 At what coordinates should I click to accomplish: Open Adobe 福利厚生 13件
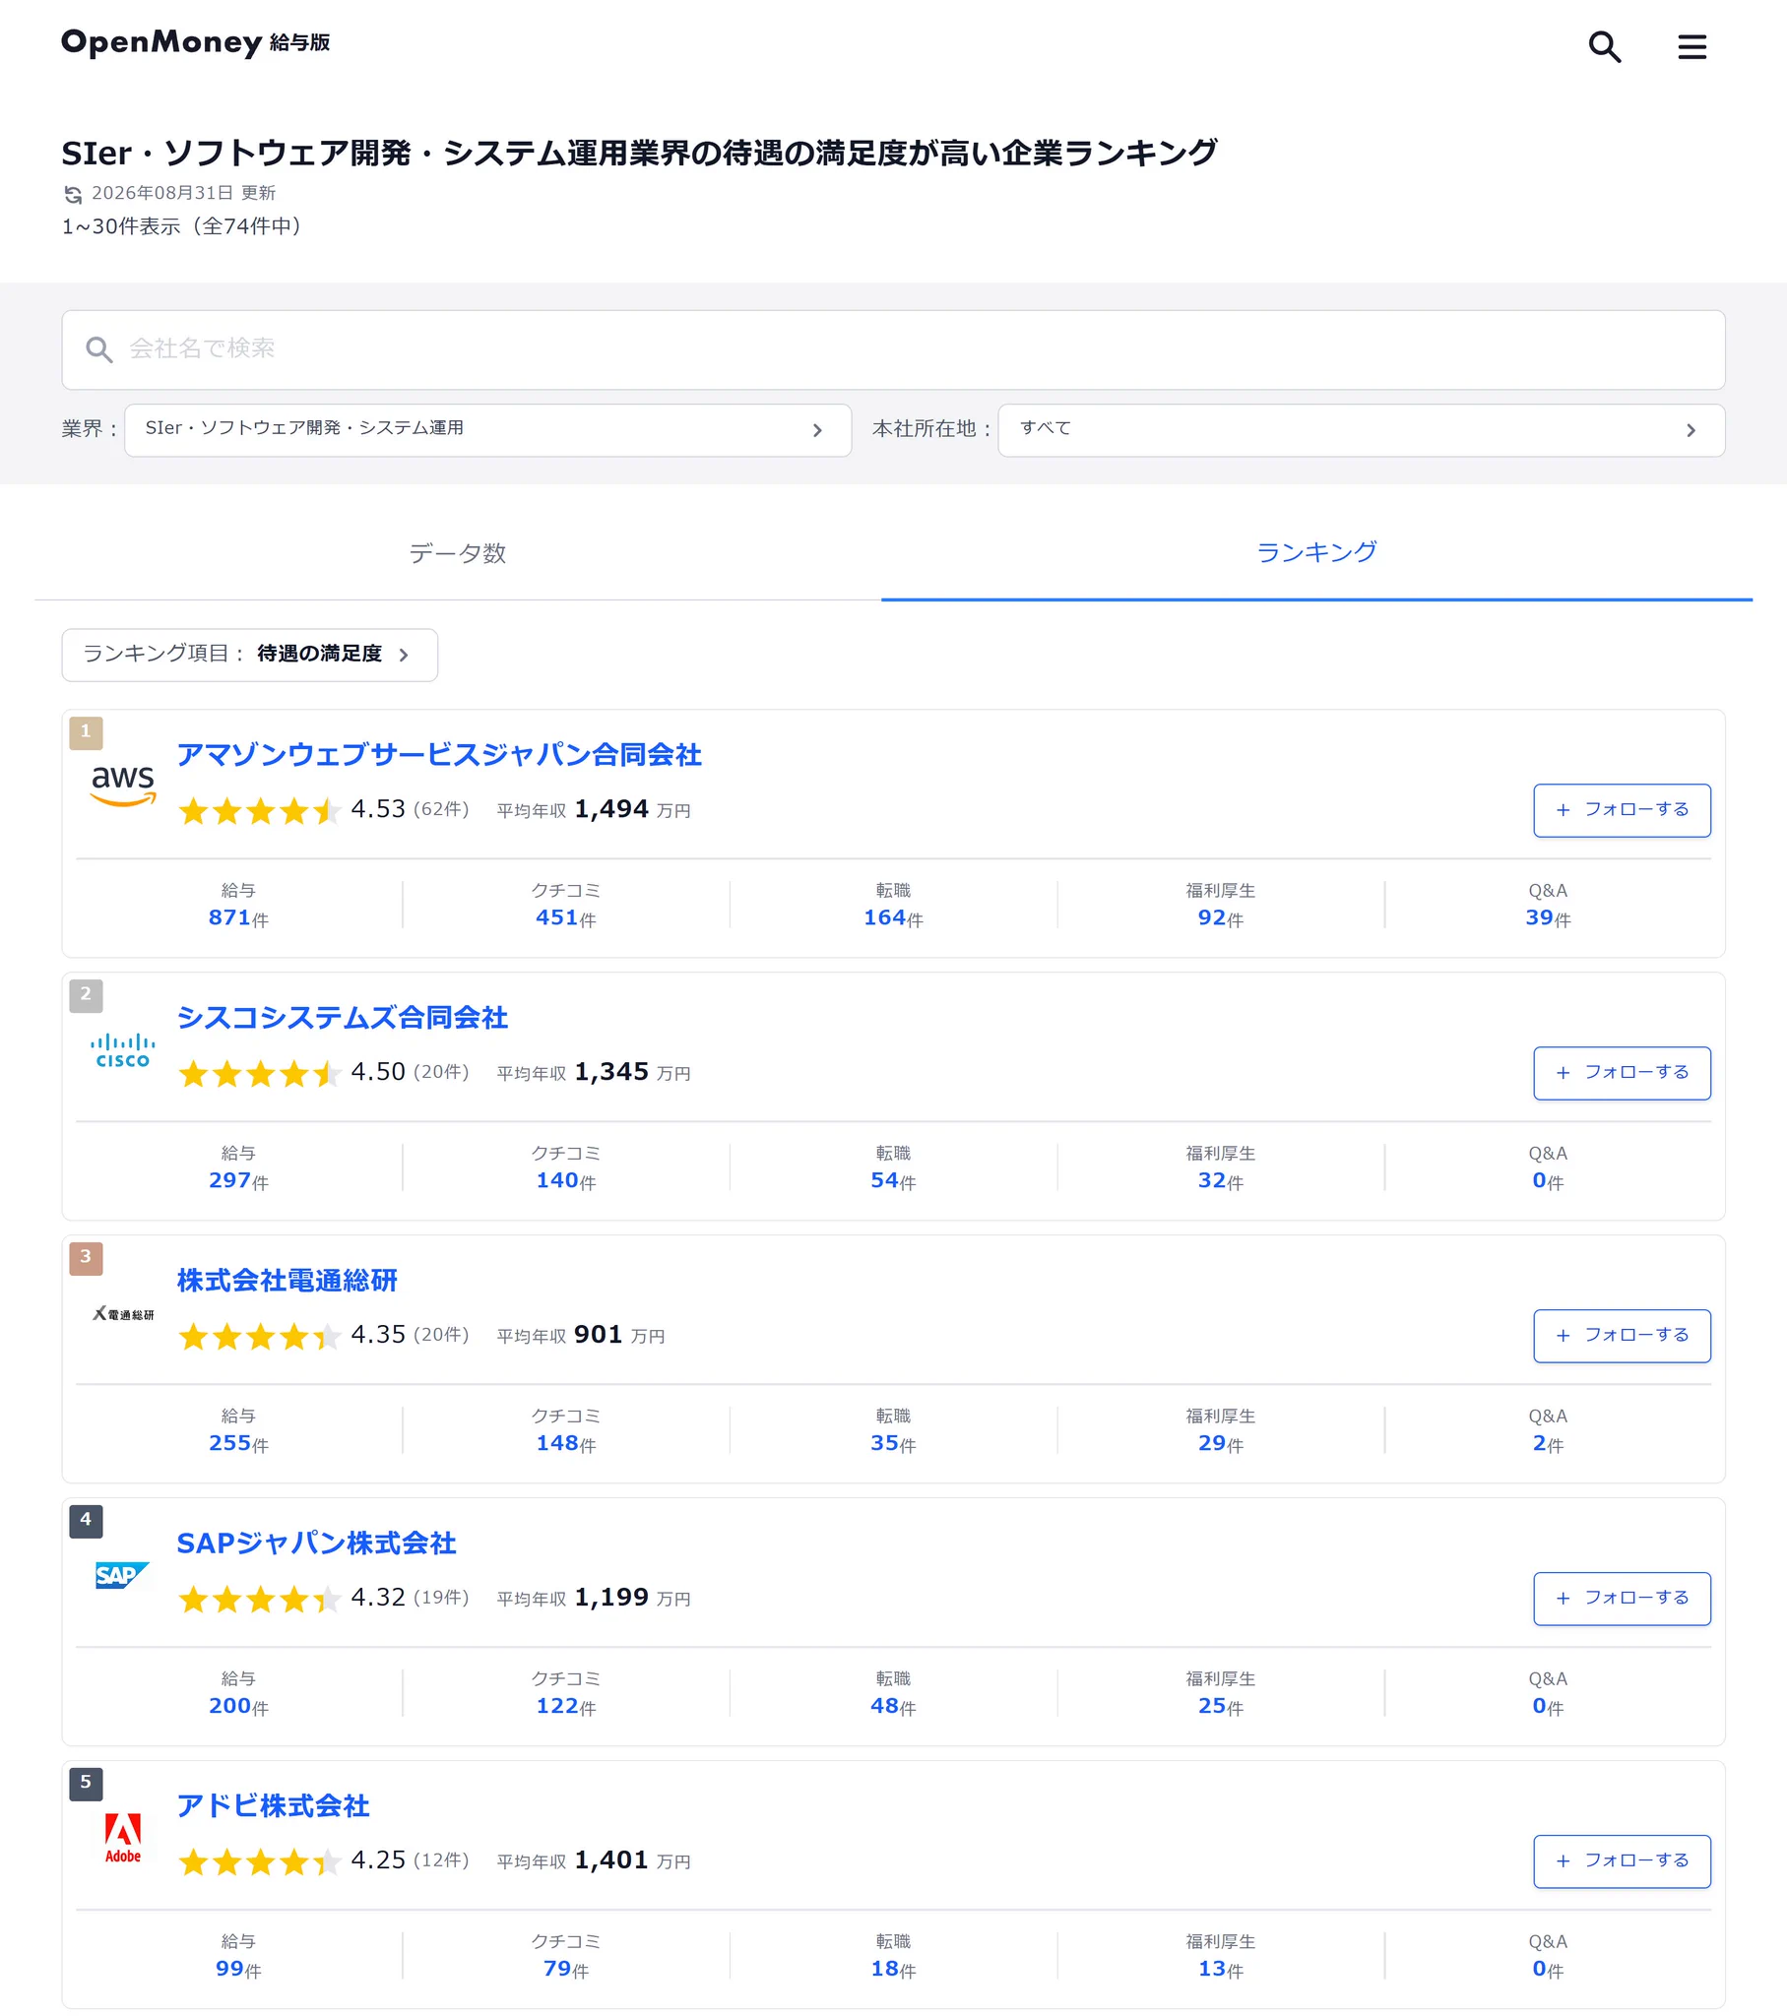1221,1956
